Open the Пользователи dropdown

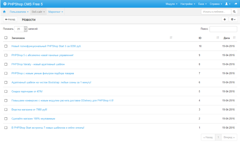coord(19,12)
